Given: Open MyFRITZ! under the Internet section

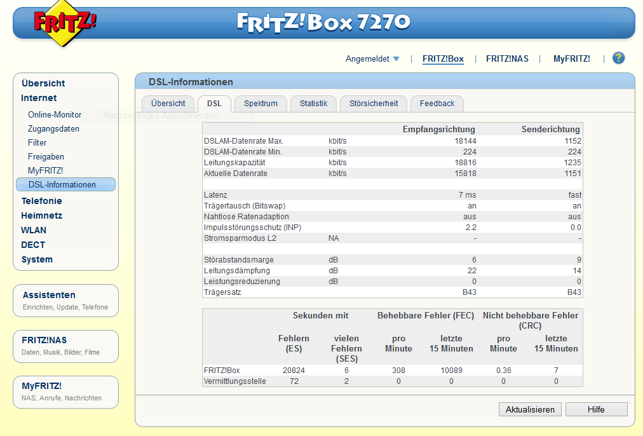Looking at the screenshot, I should tap(46, 170).
